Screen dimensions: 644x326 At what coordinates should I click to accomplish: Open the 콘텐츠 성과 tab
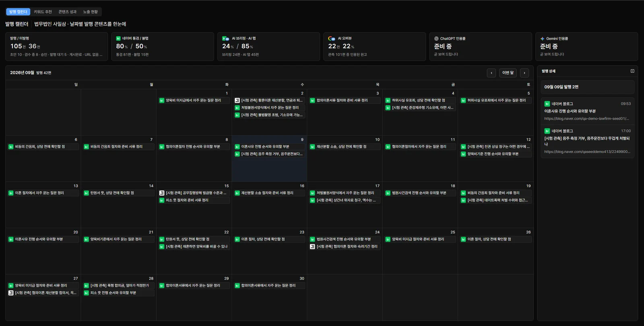point(67,12)
